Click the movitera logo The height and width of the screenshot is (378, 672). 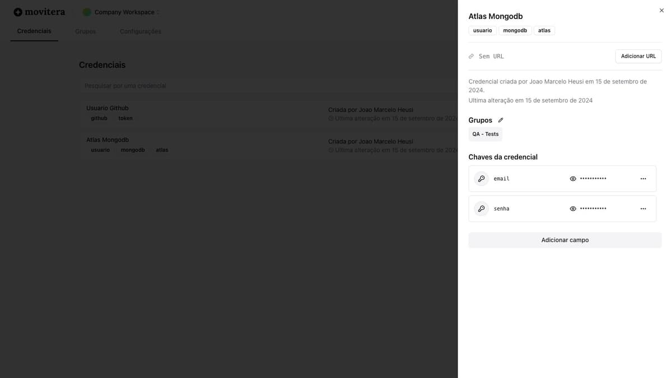pos(39,12)
